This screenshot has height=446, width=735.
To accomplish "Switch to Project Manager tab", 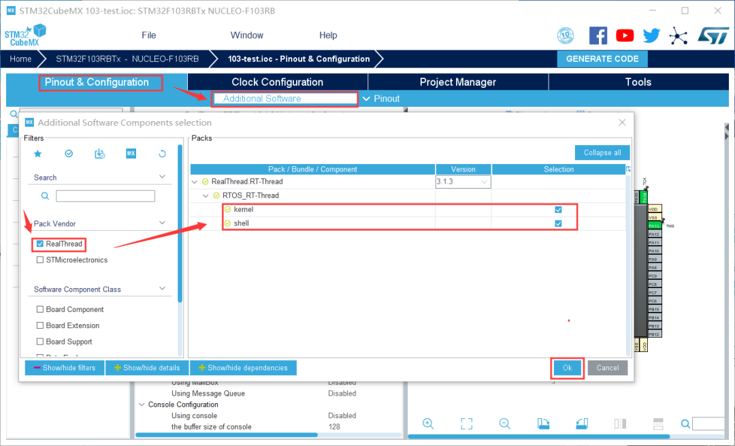I will [x=458, y=82].
